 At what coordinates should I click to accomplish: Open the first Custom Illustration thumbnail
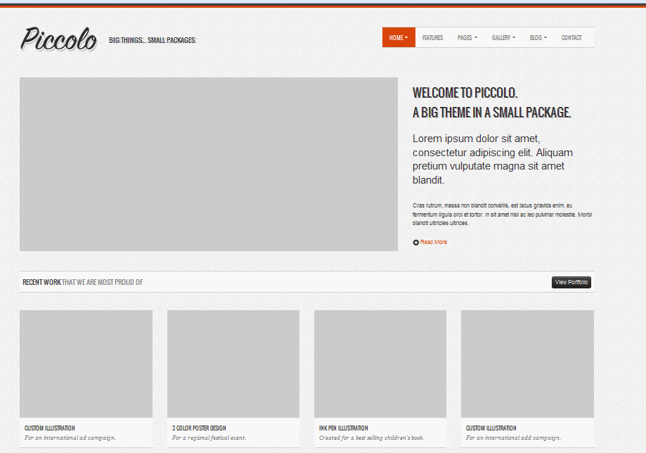coord(86,364)
